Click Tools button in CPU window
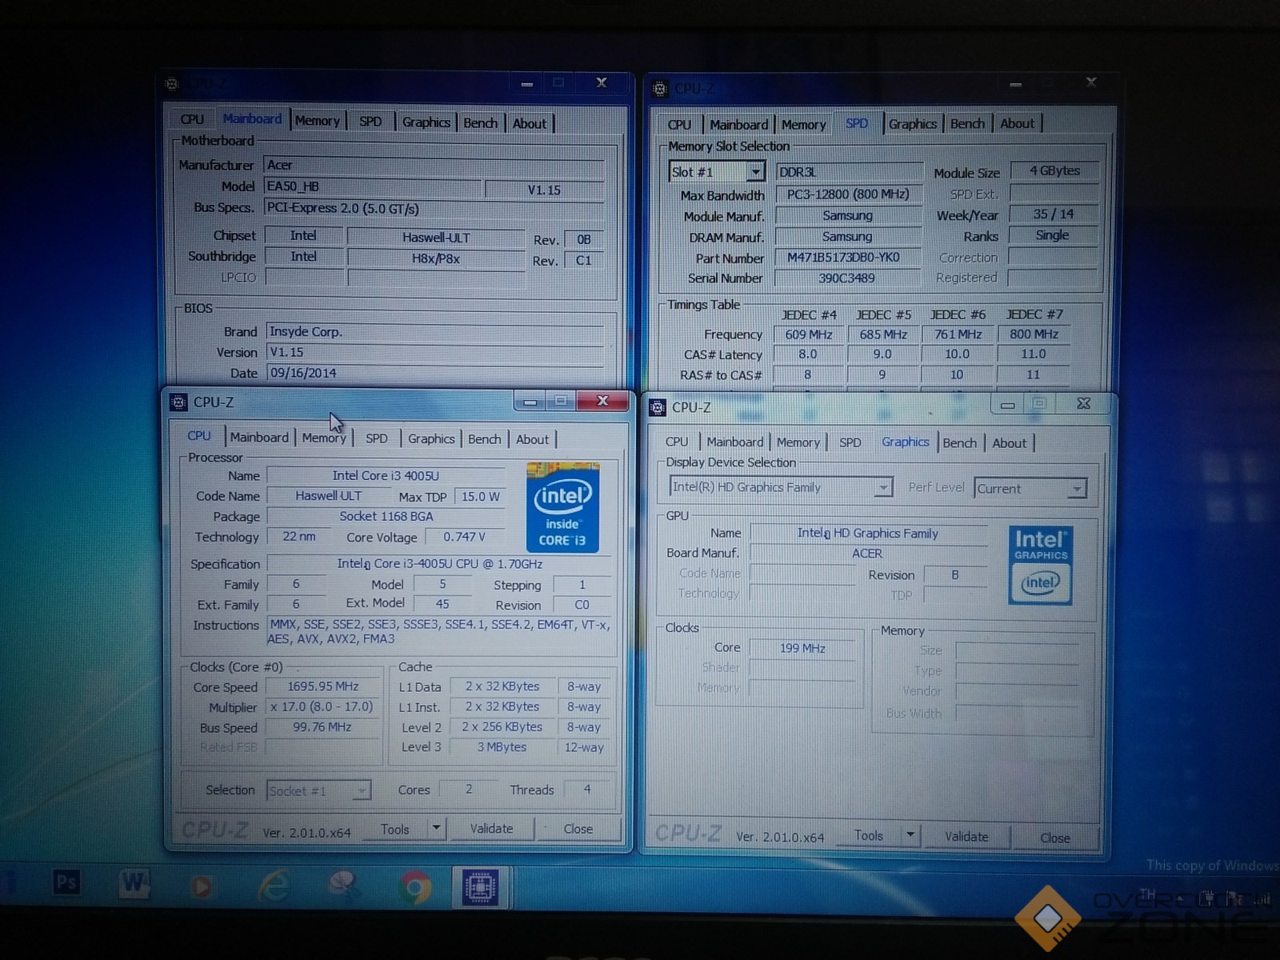This screenshot has height=960, width=1280. click(x=394, y=830)
